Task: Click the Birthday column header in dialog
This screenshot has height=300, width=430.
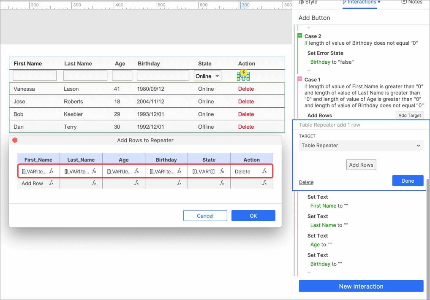Action: coord(166,159)
